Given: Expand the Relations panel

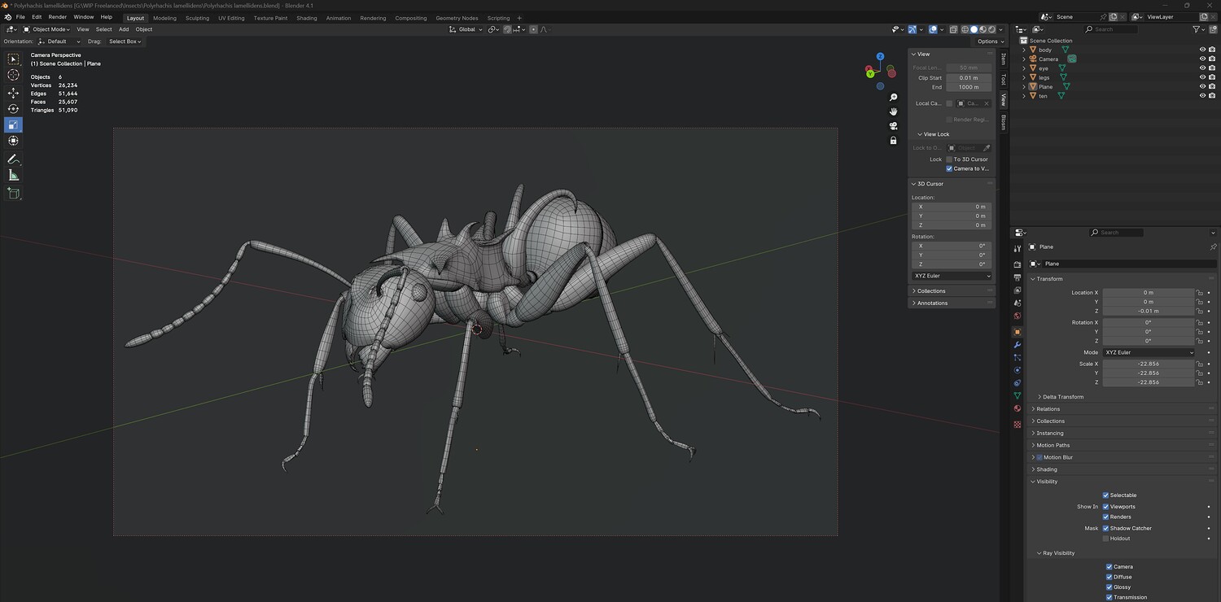Looking at the screenshot, I should [1048, 409].
